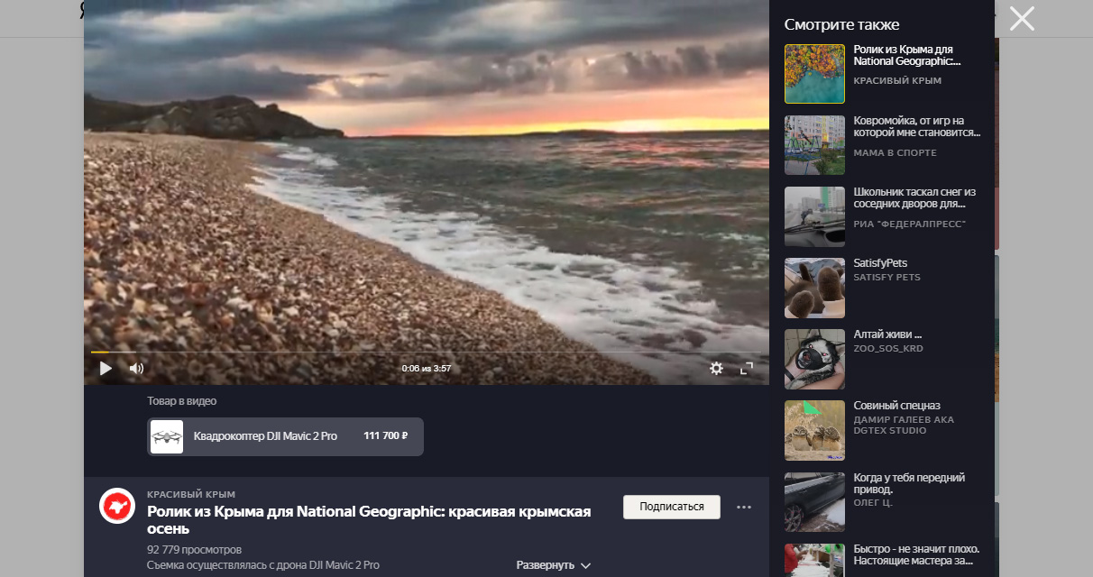The height and width of the screenshot is (577, 1093).
Task: Click the Красивый Крым channel avatar
Action: tap(117, 506)
